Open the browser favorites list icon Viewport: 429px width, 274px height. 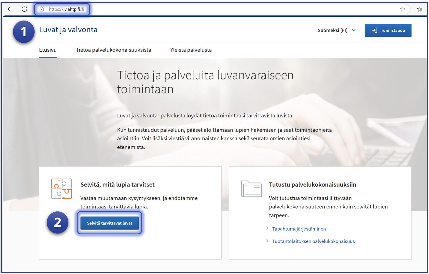[x=420, y=9]
